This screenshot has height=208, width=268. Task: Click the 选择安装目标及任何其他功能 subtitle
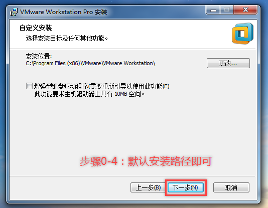(67, 38)
